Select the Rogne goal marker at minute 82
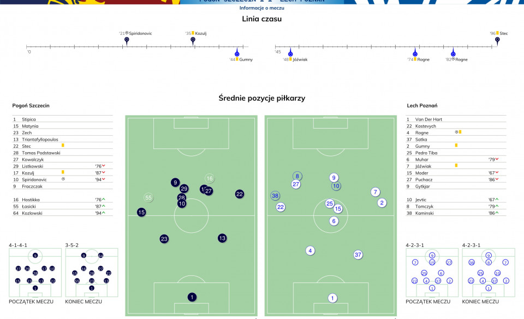Image resolution: width=524 pixels, height=319 pixels. (453, 52)
